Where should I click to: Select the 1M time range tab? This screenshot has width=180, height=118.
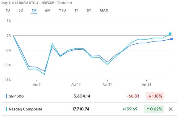pyautogui.click(x=34, y=11)
